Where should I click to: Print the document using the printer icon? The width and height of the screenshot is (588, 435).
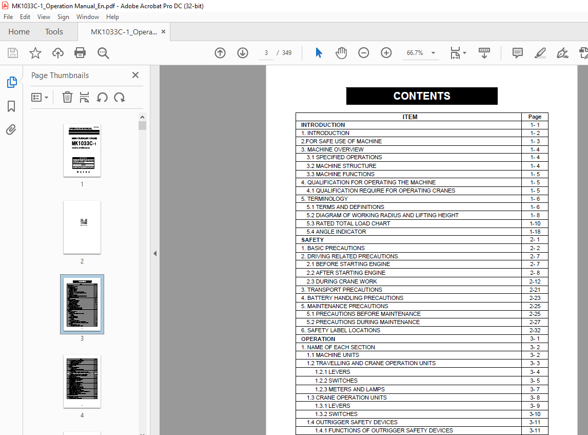(x=80, y=53)
